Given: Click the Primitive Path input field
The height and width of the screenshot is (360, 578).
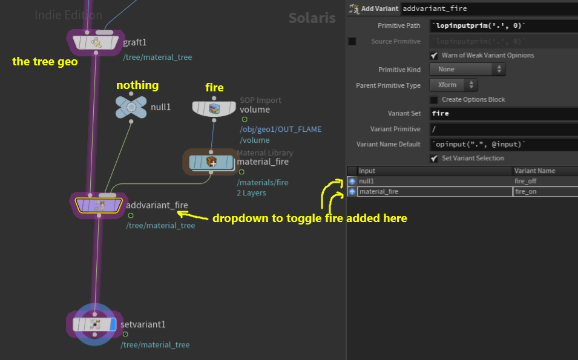Looking at the screenshot, I should click(504, 26).
